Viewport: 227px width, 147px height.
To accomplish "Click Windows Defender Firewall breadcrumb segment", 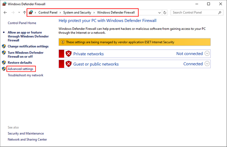I will click(x=116, y=12).
